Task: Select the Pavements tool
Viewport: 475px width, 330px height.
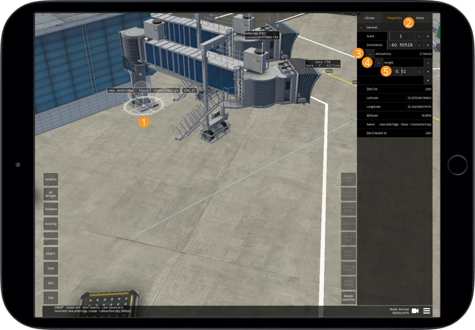Action: click(51, 238)
